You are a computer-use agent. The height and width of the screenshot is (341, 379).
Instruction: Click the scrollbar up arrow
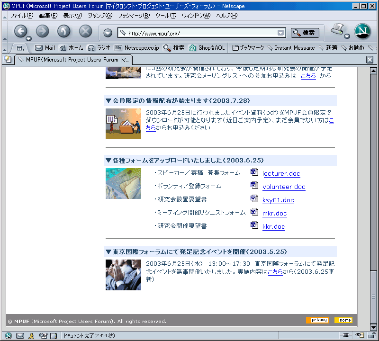pyautogui.click(x=373, y=71)
